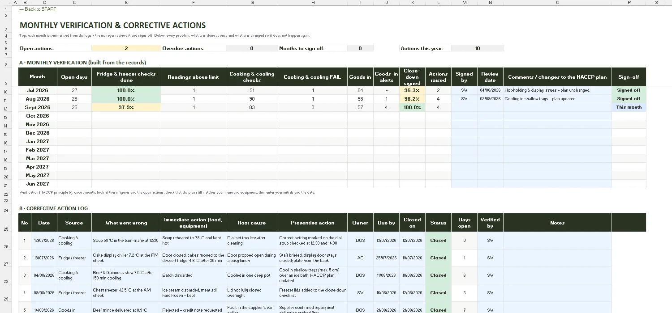The width and height of the screenshot is (672, 313).
Task: Click 'Cake display chiller 7.2 °C' cell
Action: coord(126,258)
